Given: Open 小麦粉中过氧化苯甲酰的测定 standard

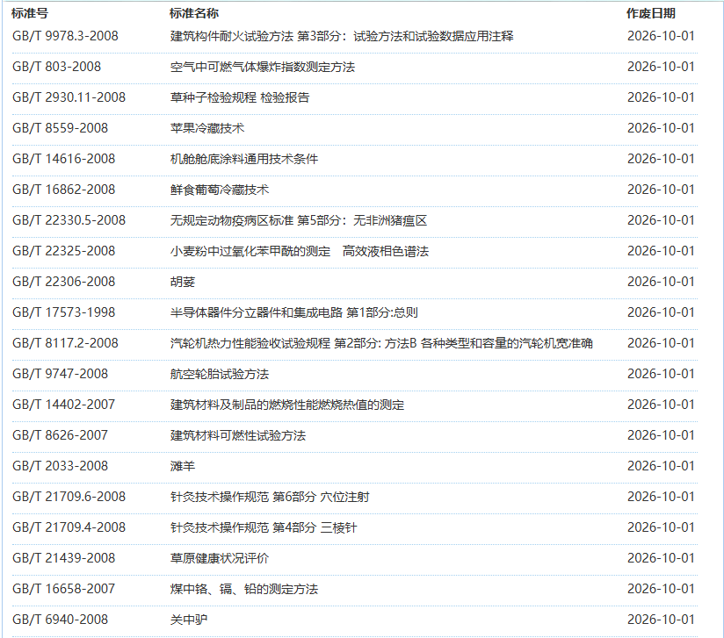Looking at the screenshot, I should tap(300, 251).
